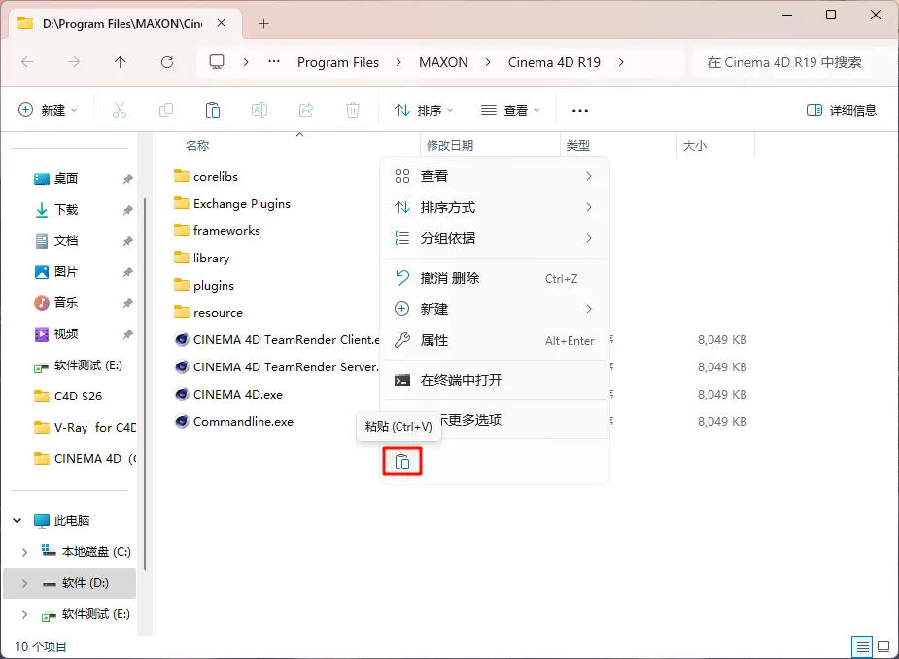Click the rename icon in toolbar

259,110
